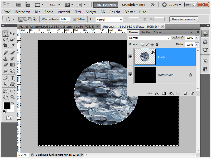
Task: Select the PSD-Tutorials workspace
Action: click(x=106, y=5)
